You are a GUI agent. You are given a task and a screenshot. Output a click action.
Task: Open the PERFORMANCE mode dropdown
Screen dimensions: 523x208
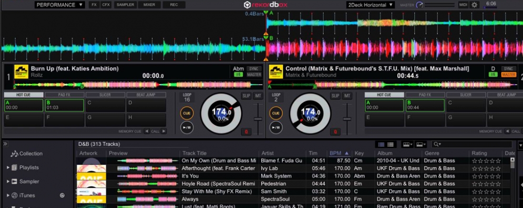coord(60,5)
